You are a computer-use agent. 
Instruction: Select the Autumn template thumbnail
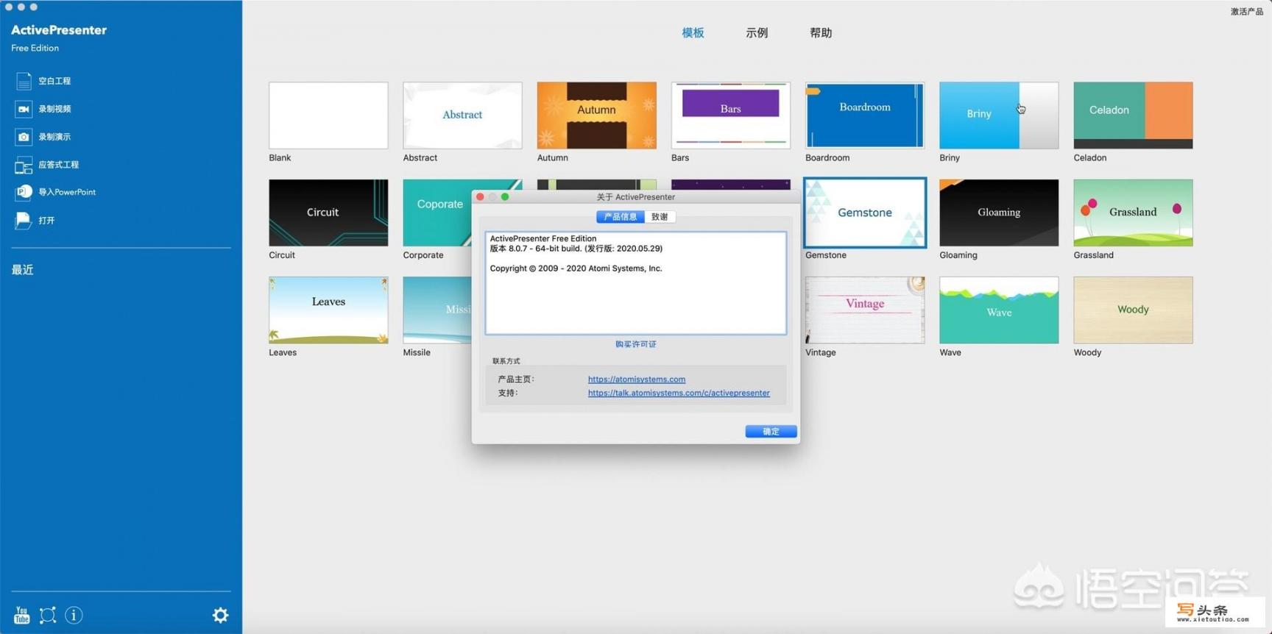596,115
